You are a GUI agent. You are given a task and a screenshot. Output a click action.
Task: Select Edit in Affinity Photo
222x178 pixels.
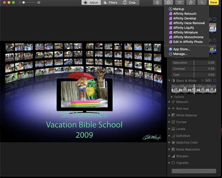(186, 42)
